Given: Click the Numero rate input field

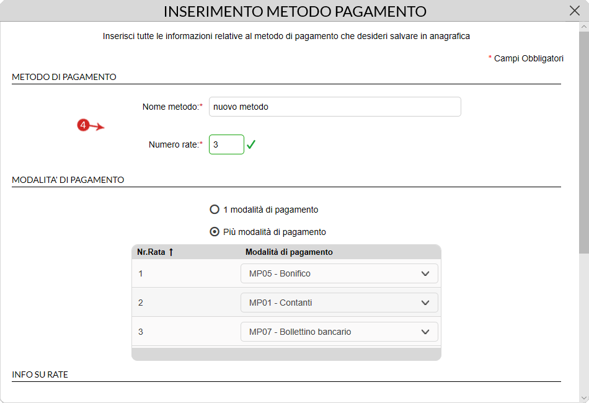Looking at the screenshot, I should click(x=226, y=144).
